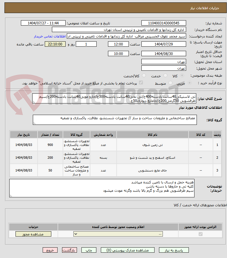The image size is (227, 258).
Task: Click the کد کالا column header
Action: point(200,135)
